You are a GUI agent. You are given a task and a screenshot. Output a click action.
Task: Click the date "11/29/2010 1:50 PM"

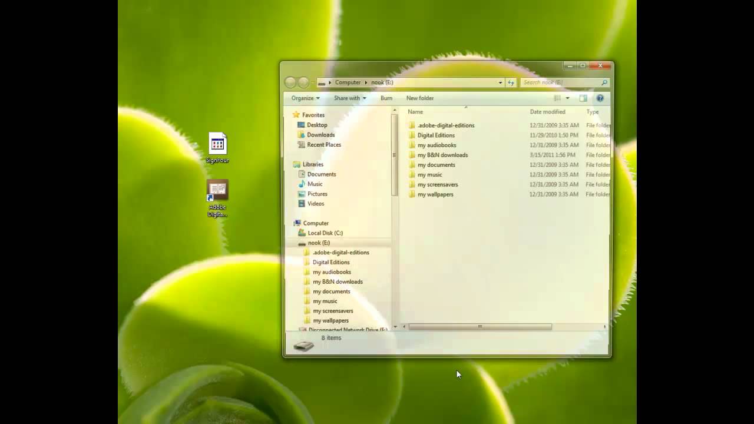pos(554,135)
